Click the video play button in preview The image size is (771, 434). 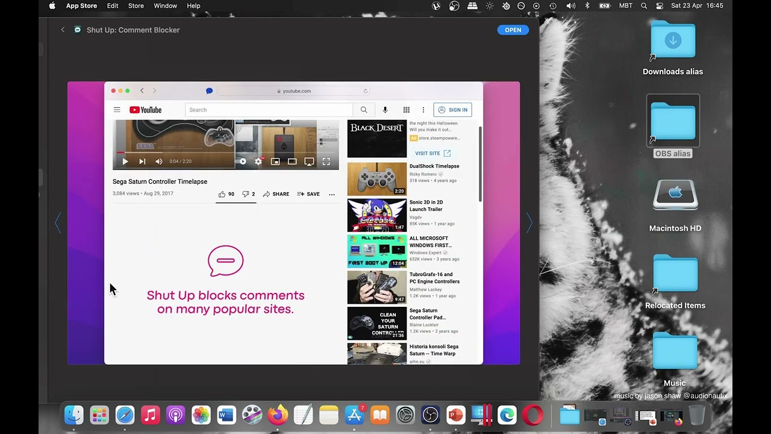(x=125, y=162)
